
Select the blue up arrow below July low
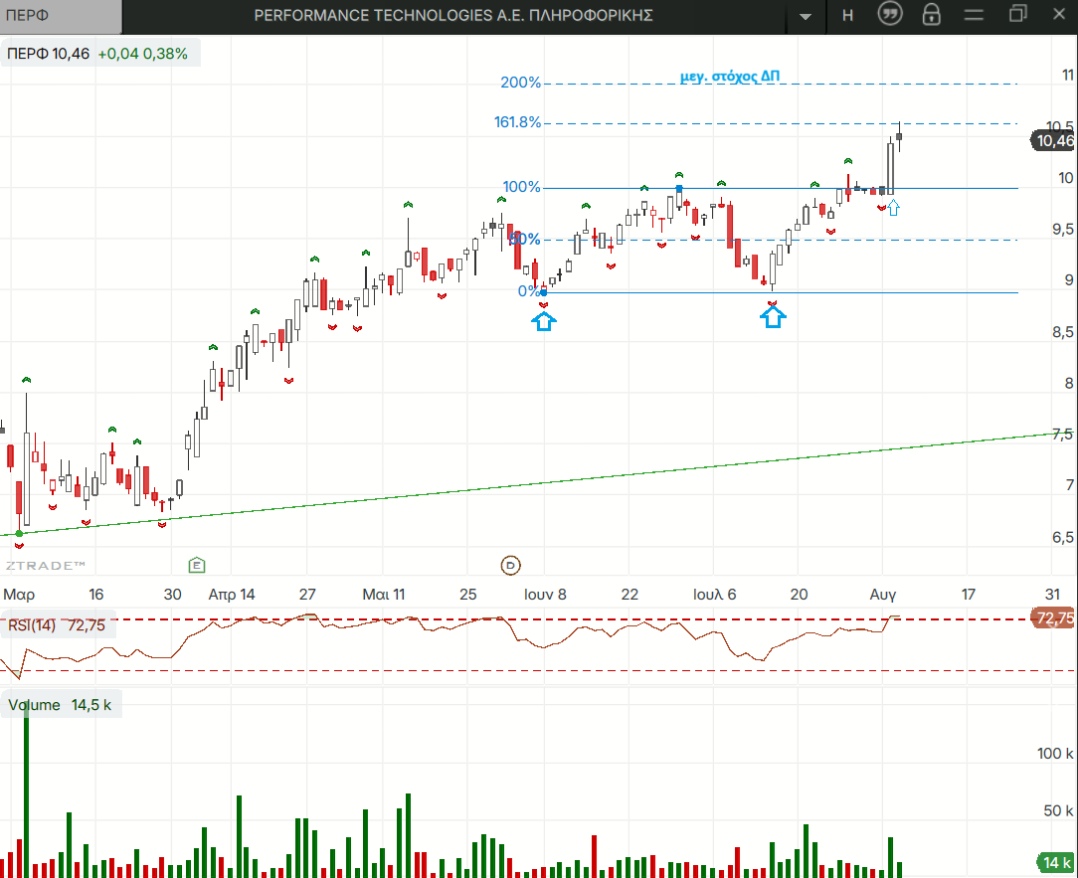pyautogui.click(x=773, y=317)
